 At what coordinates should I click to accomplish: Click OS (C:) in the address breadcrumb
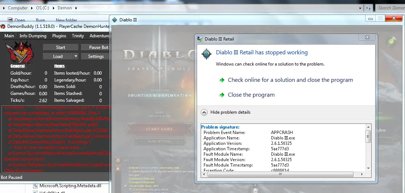click(42, 8)
